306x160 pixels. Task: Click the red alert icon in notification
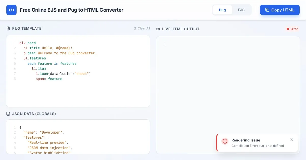pyautogui.click(x=225, y=141)
